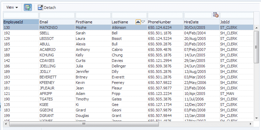Open HireDate filter date picker icon
Screen dimensions: 261x130
click(x=216, y=15)
